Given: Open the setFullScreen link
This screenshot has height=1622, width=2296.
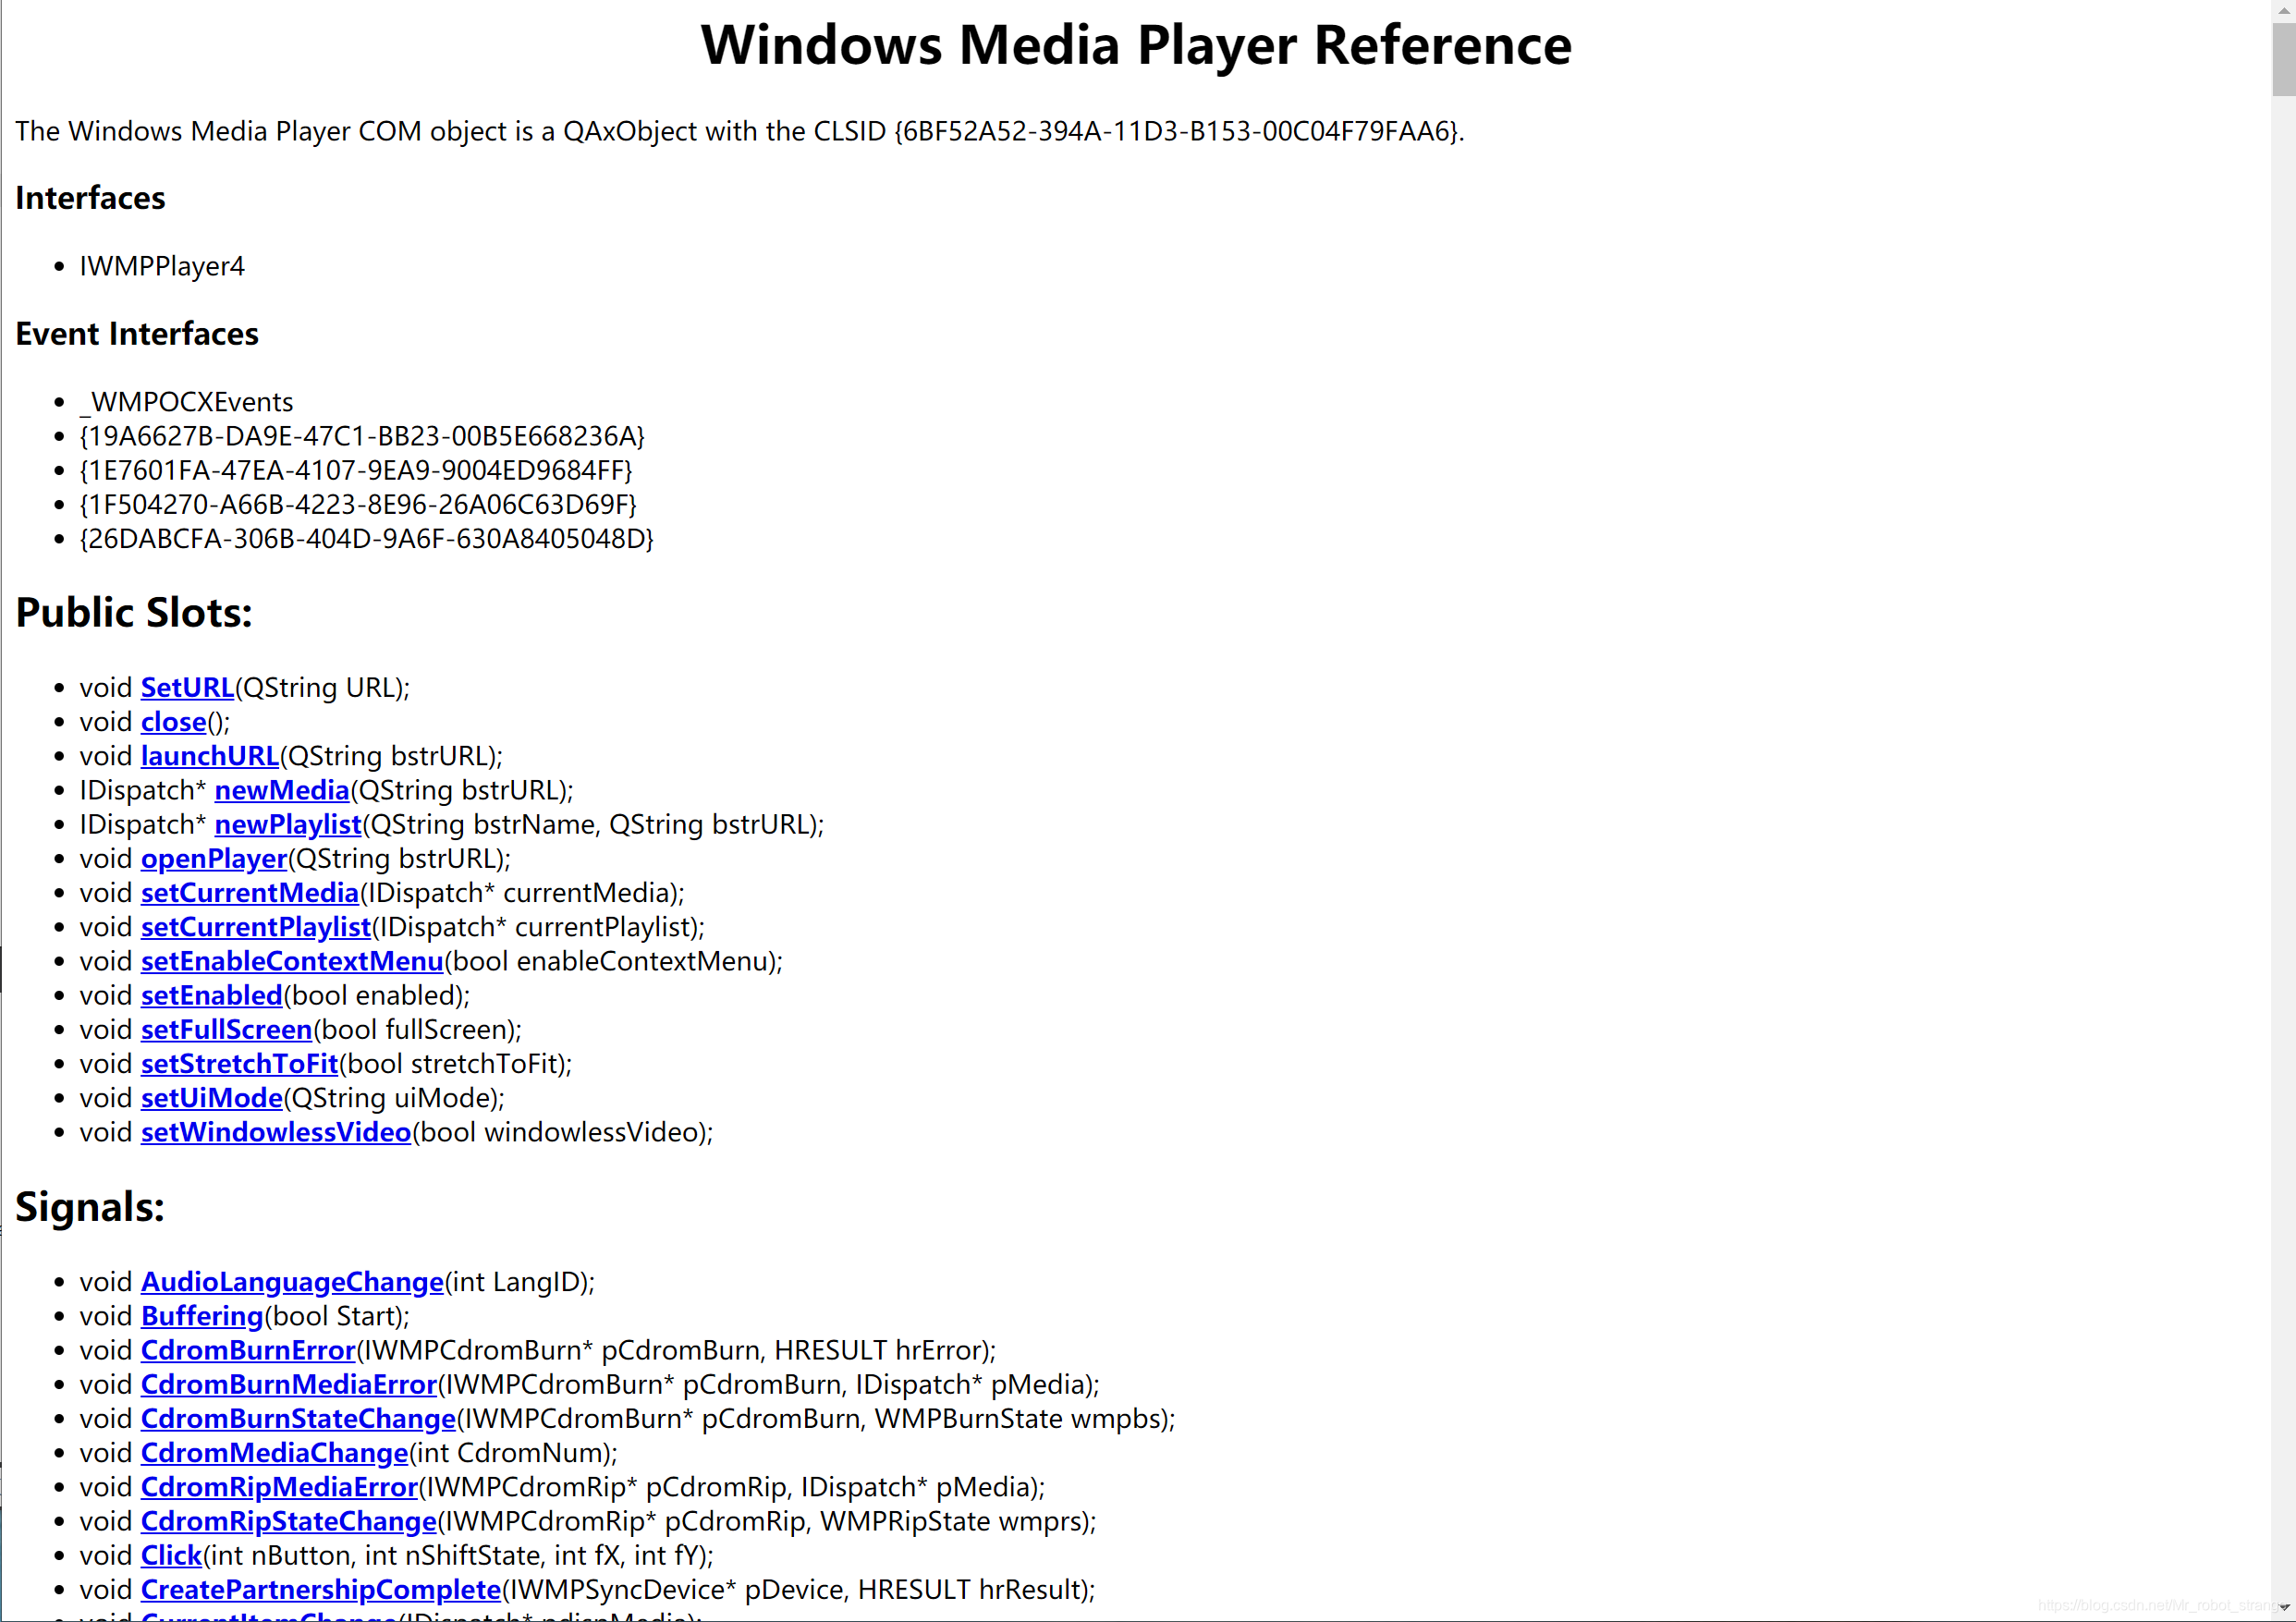Looking at the screenshot, I should coord(227,1029).
